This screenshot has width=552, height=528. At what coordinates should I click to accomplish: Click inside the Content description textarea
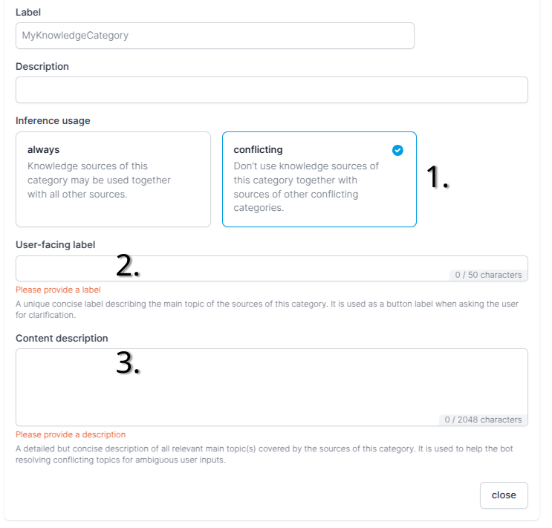272,387
